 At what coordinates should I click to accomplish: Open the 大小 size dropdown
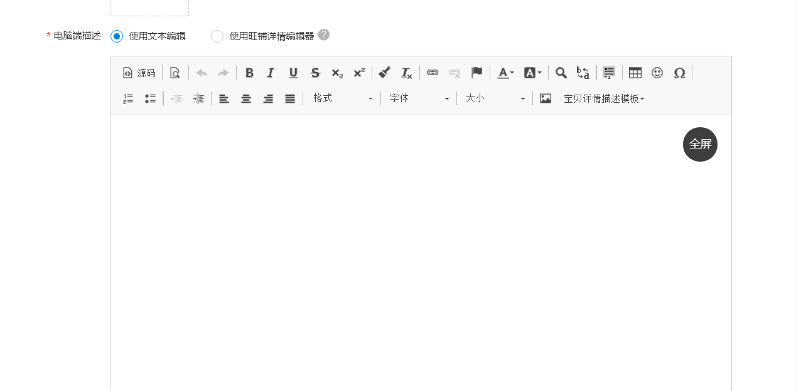(x=495, y=98)
